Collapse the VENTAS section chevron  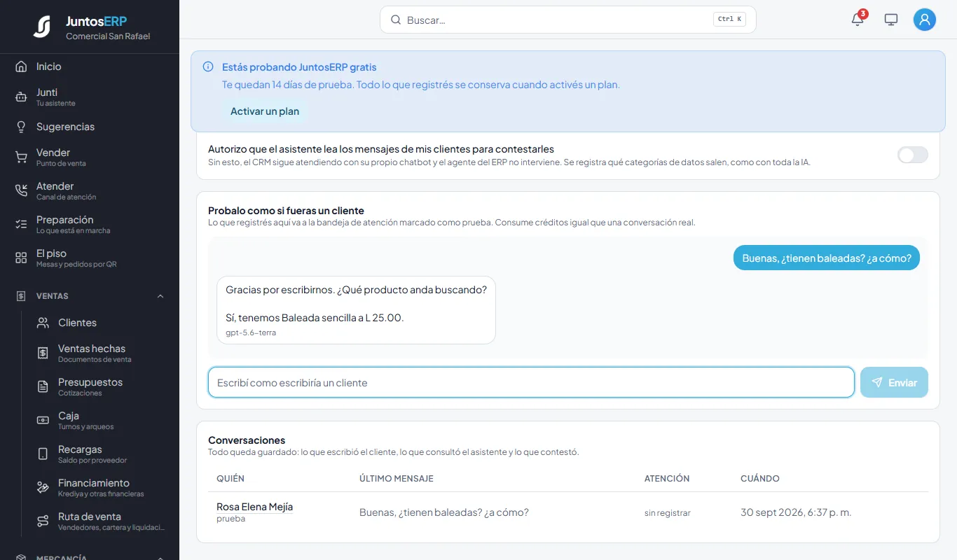160,296
